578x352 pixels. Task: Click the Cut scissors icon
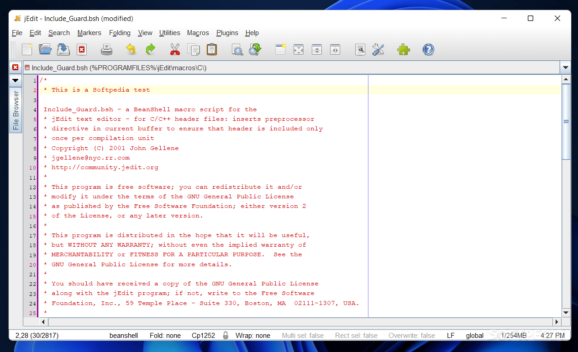(175, 49)
